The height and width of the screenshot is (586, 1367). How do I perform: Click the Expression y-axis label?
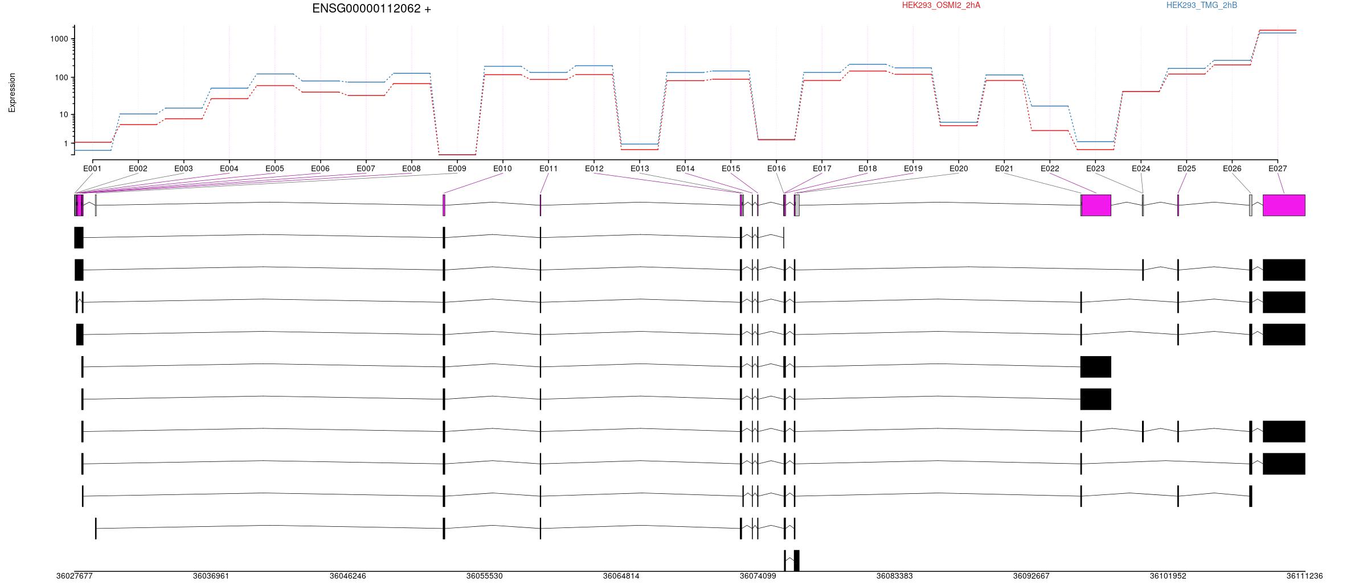coord(12,93)
